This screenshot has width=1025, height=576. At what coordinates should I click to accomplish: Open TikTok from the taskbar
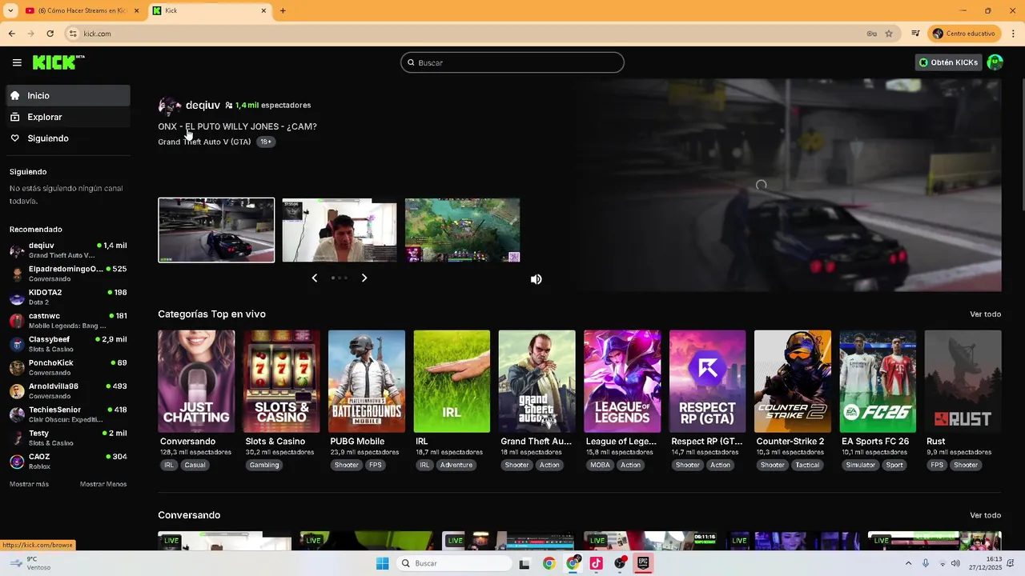(x=596, y=563)
